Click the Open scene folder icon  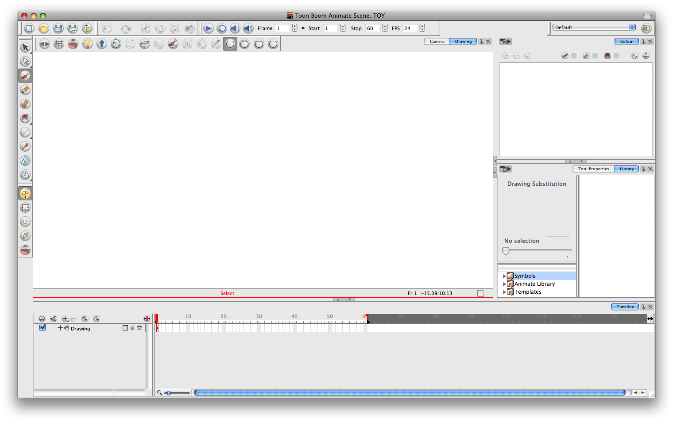click(43, 28)
